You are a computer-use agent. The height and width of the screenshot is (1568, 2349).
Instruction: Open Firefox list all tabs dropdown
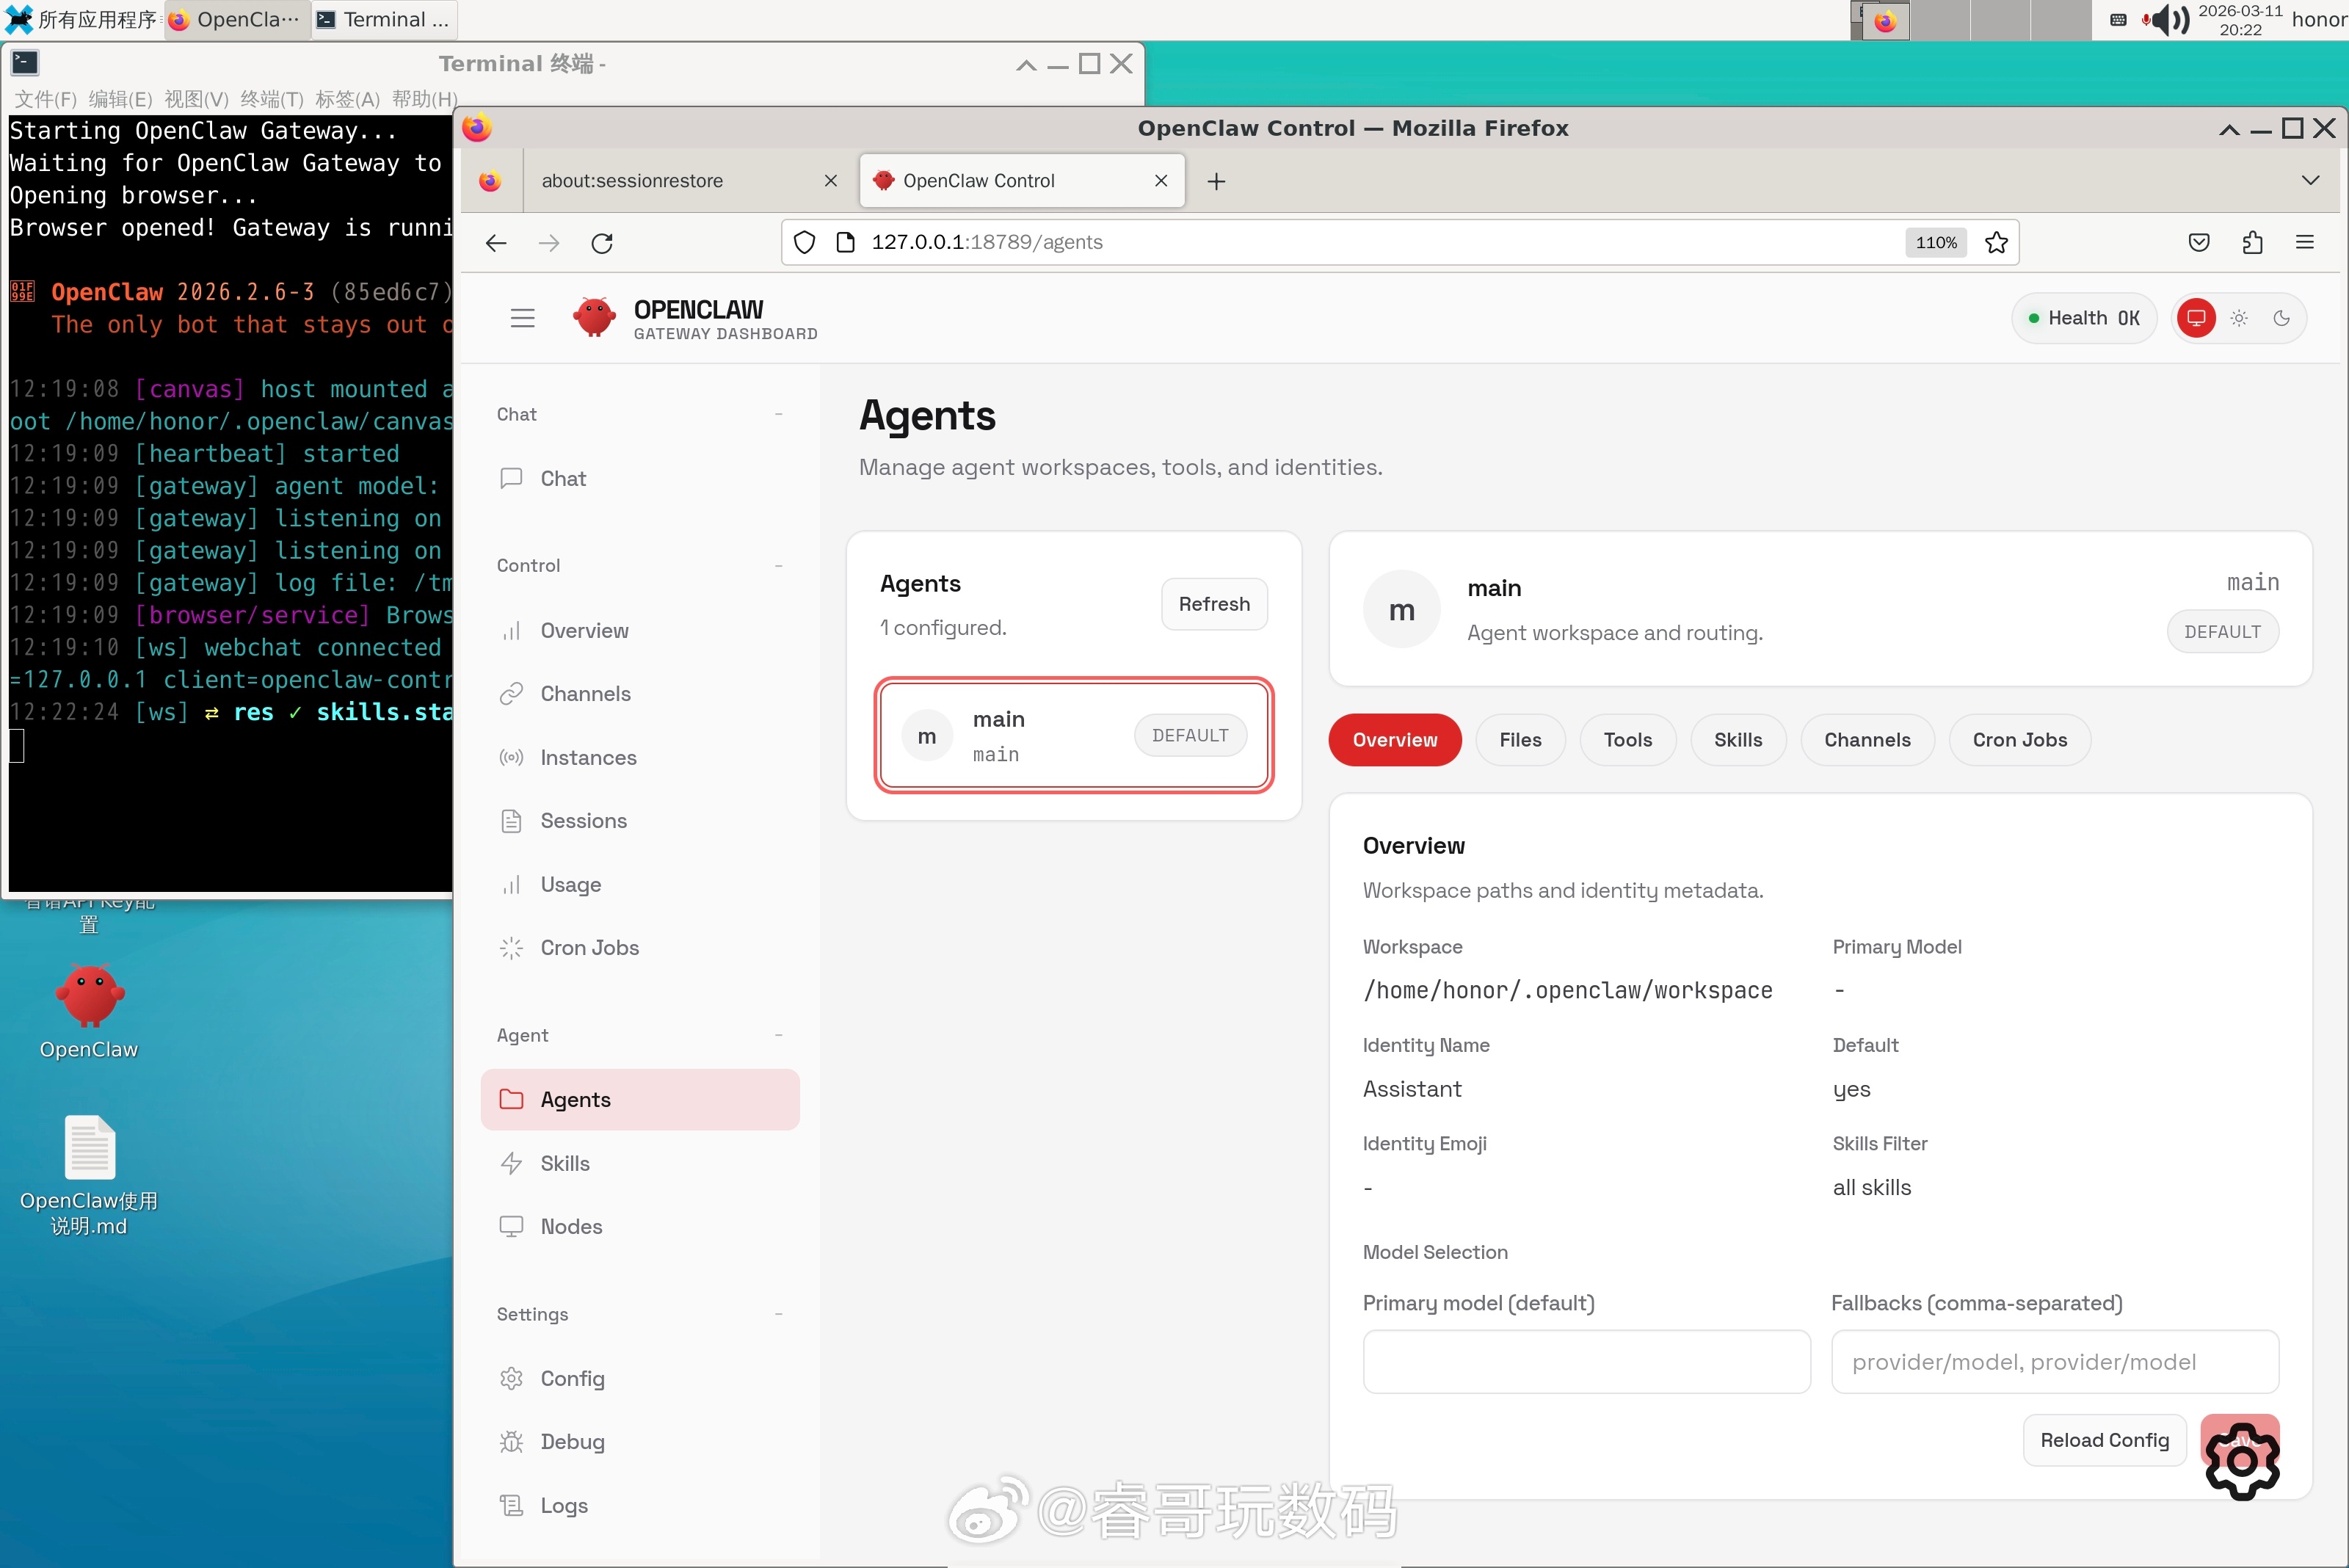2310,181
